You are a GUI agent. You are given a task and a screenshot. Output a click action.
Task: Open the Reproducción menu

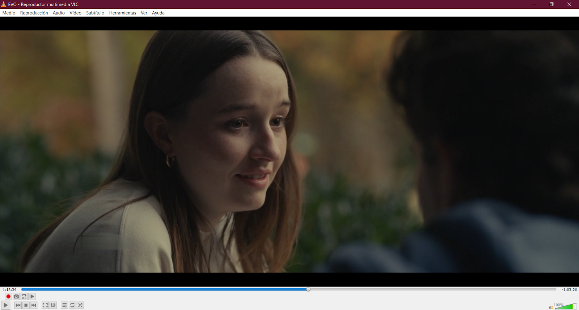click(x=34, y=13)
